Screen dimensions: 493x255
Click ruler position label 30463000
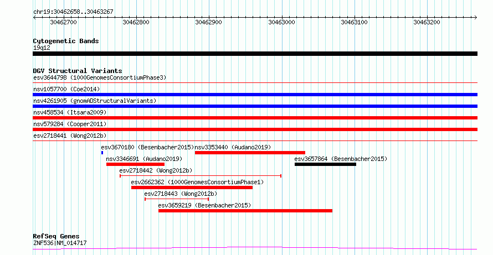[281, 22]
